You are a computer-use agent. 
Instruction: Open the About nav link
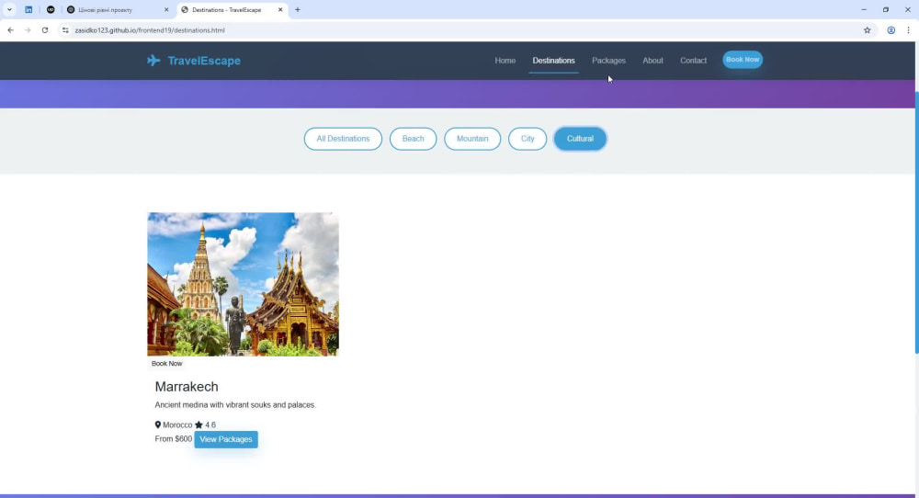click(652, 61)
